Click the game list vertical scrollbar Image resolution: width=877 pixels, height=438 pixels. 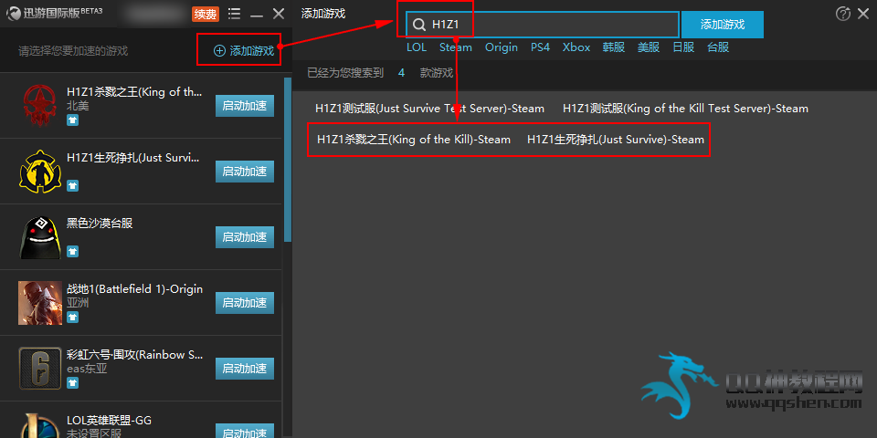coord(288,159)
